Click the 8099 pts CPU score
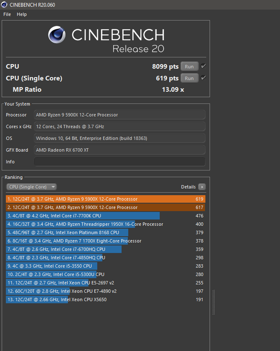280x351 pixels. click(x=165, y=67)
